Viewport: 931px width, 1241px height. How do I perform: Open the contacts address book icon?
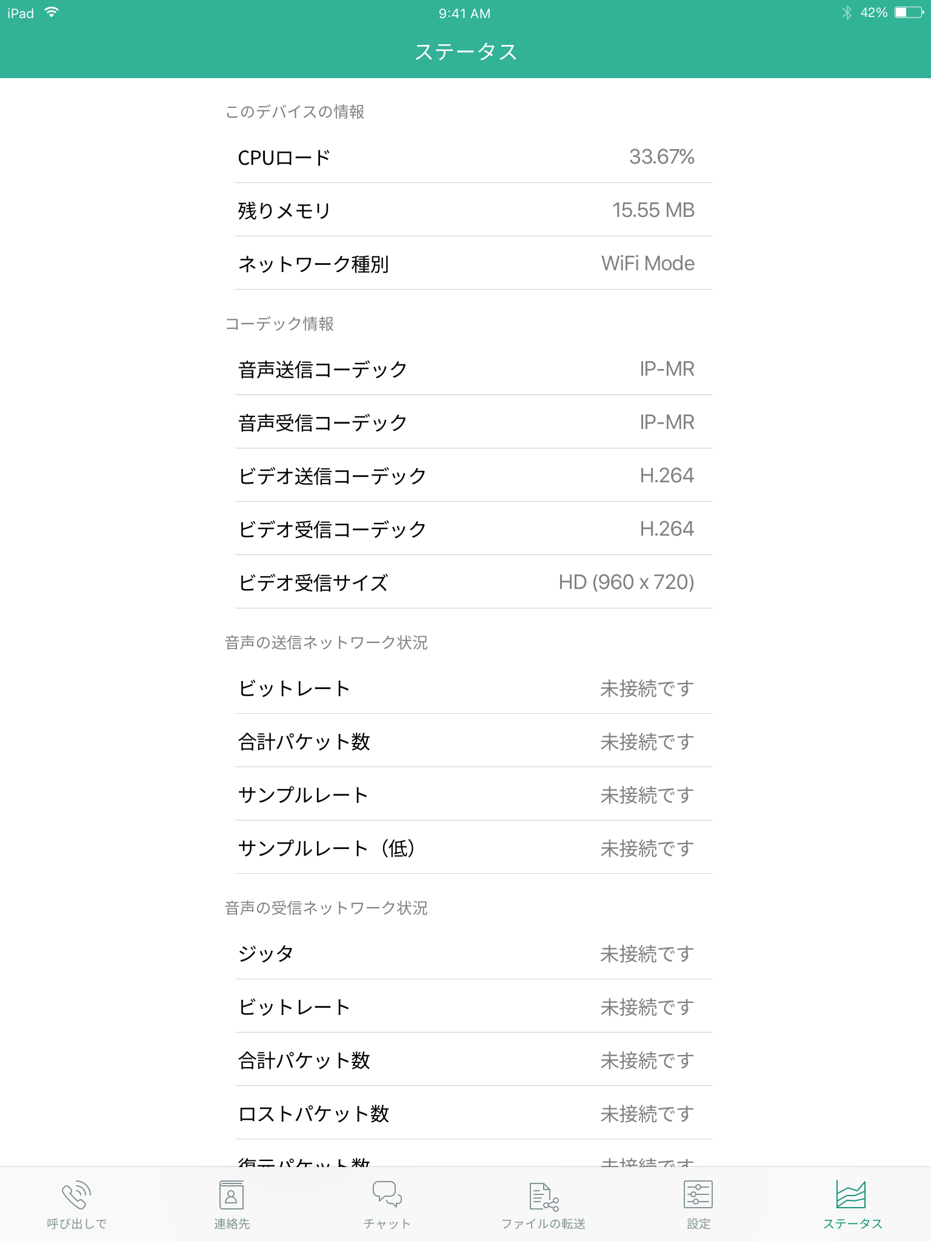click(232, 1195)
